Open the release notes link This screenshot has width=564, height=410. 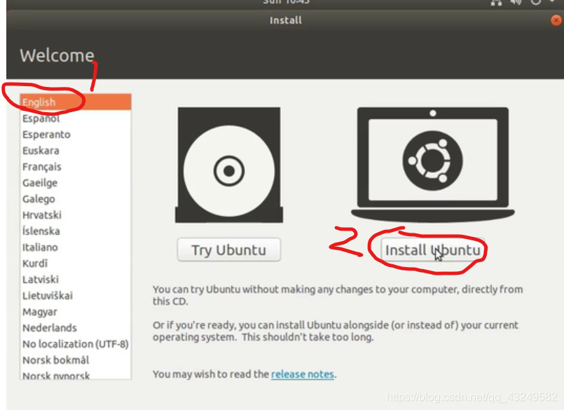click(303, 374)
